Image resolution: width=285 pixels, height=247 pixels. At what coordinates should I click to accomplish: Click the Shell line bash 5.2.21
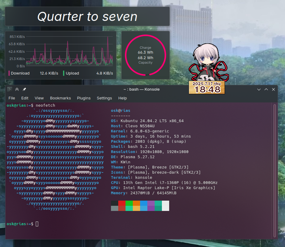[133, 146]
